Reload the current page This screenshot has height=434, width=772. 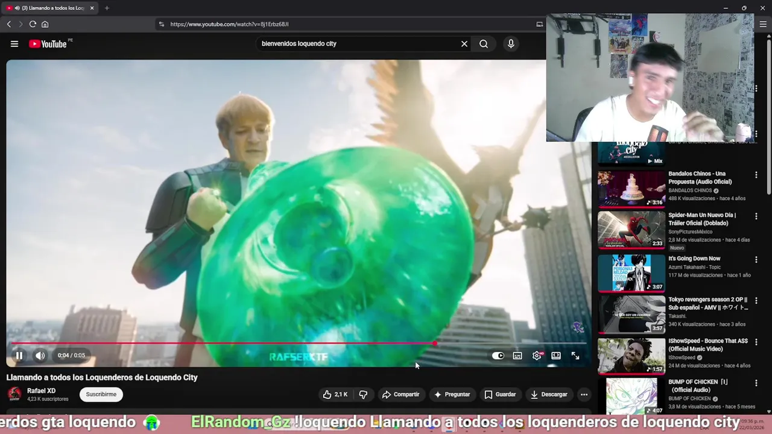point(33,24)
